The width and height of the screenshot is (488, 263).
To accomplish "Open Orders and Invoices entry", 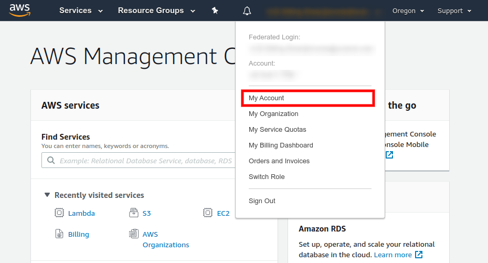I will 279,161.
